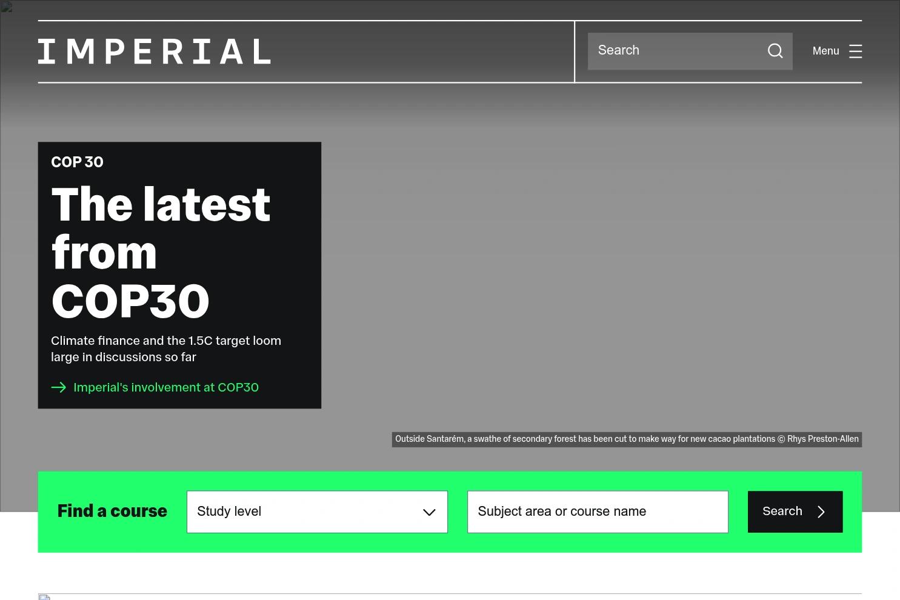Click the Climate finance description text
The image size is (900, 600).
tap(166, 349)
